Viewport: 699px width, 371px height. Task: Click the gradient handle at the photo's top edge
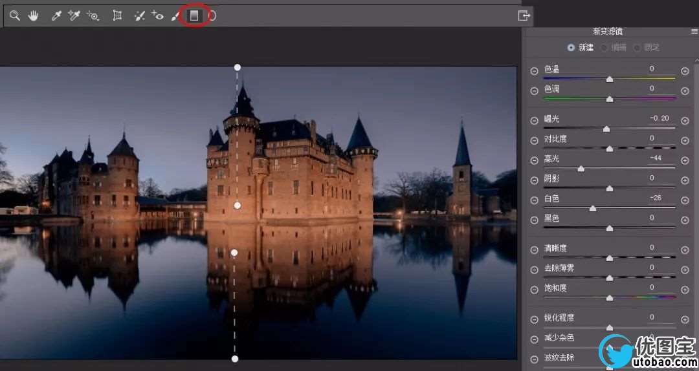coord(238,67)
